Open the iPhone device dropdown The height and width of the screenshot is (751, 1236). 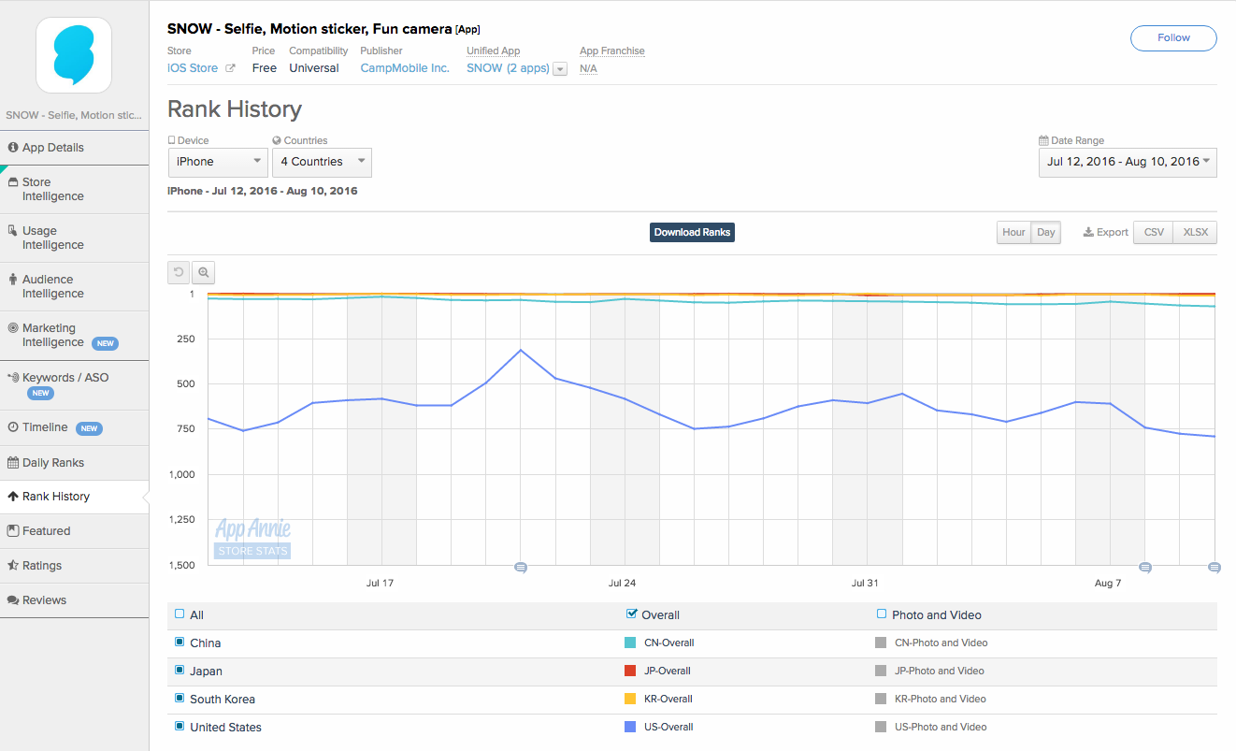point(219,163)
